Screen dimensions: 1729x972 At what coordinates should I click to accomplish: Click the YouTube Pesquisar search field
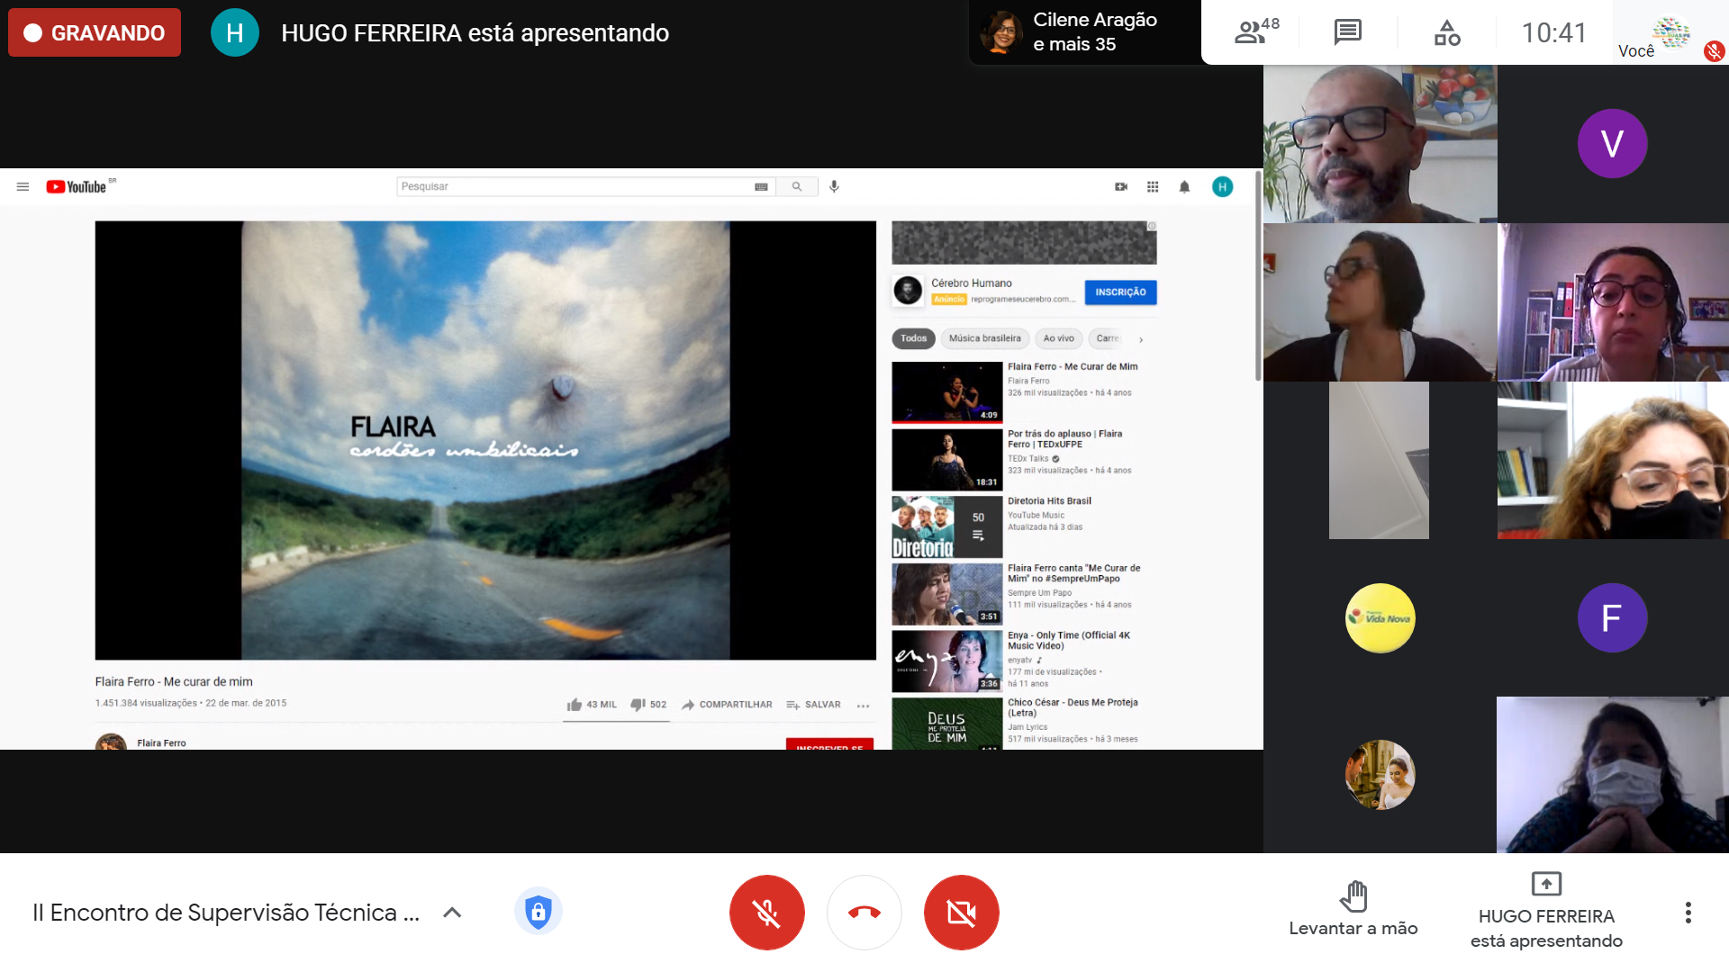coord(576,186)
